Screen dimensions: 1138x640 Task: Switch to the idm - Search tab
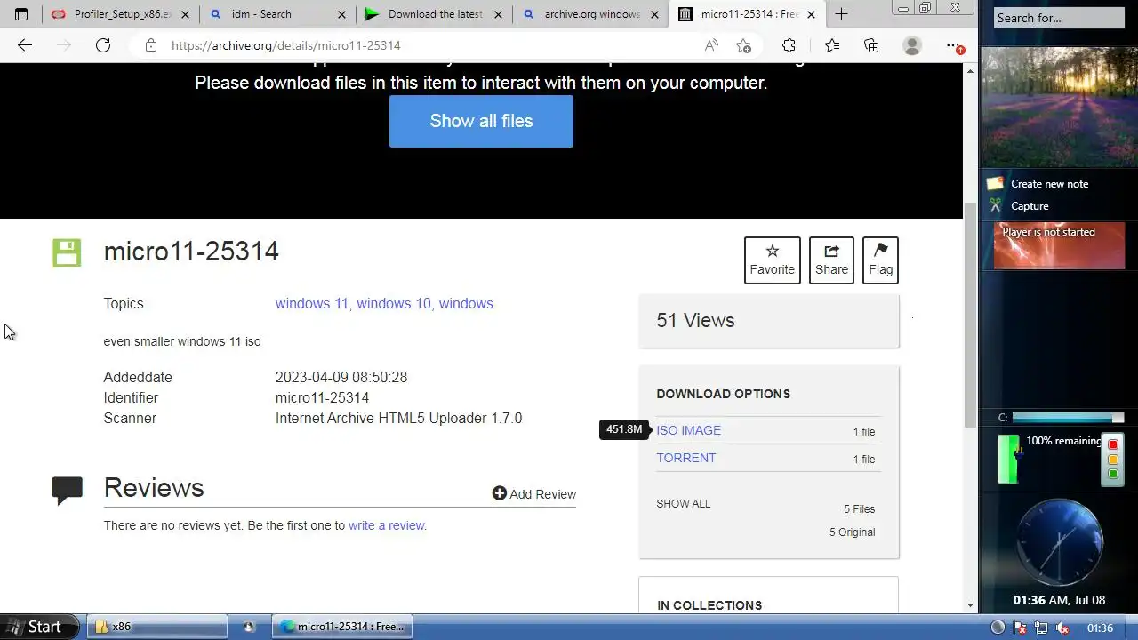277,14
